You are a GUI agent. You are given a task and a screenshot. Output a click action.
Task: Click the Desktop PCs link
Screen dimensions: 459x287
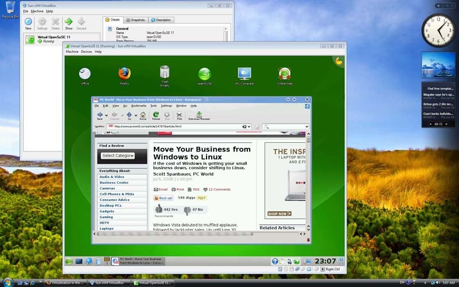pyautogui.click(x=110, y=205)
